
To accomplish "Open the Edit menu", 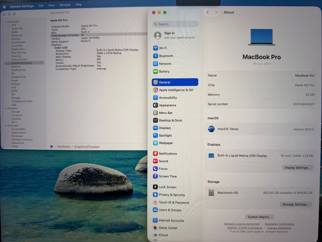I will pyautogui.click(x=41, y=6).
